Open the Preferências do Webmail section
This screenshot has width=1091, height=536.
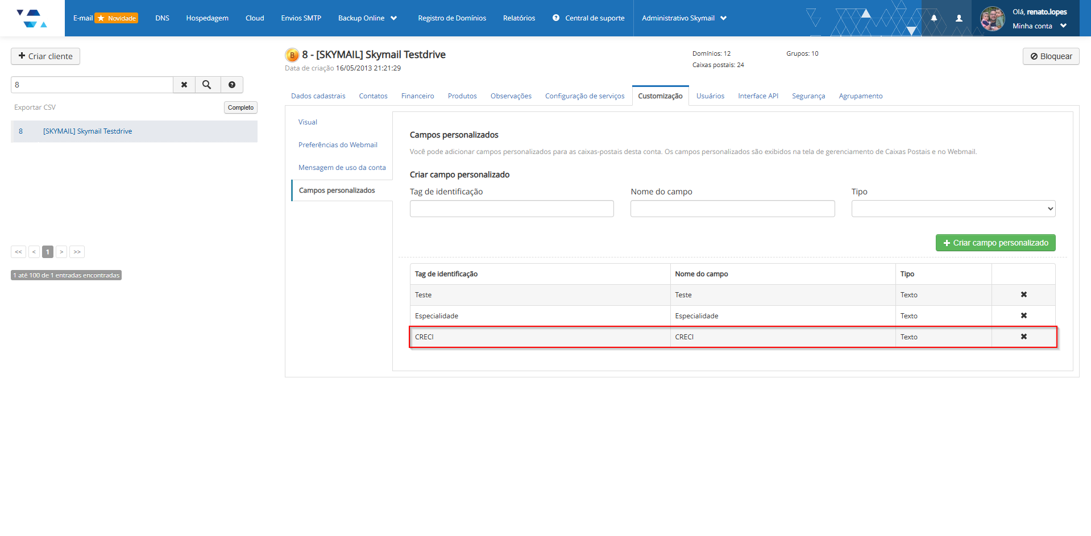pyautogui.click(x=338, y=145)
